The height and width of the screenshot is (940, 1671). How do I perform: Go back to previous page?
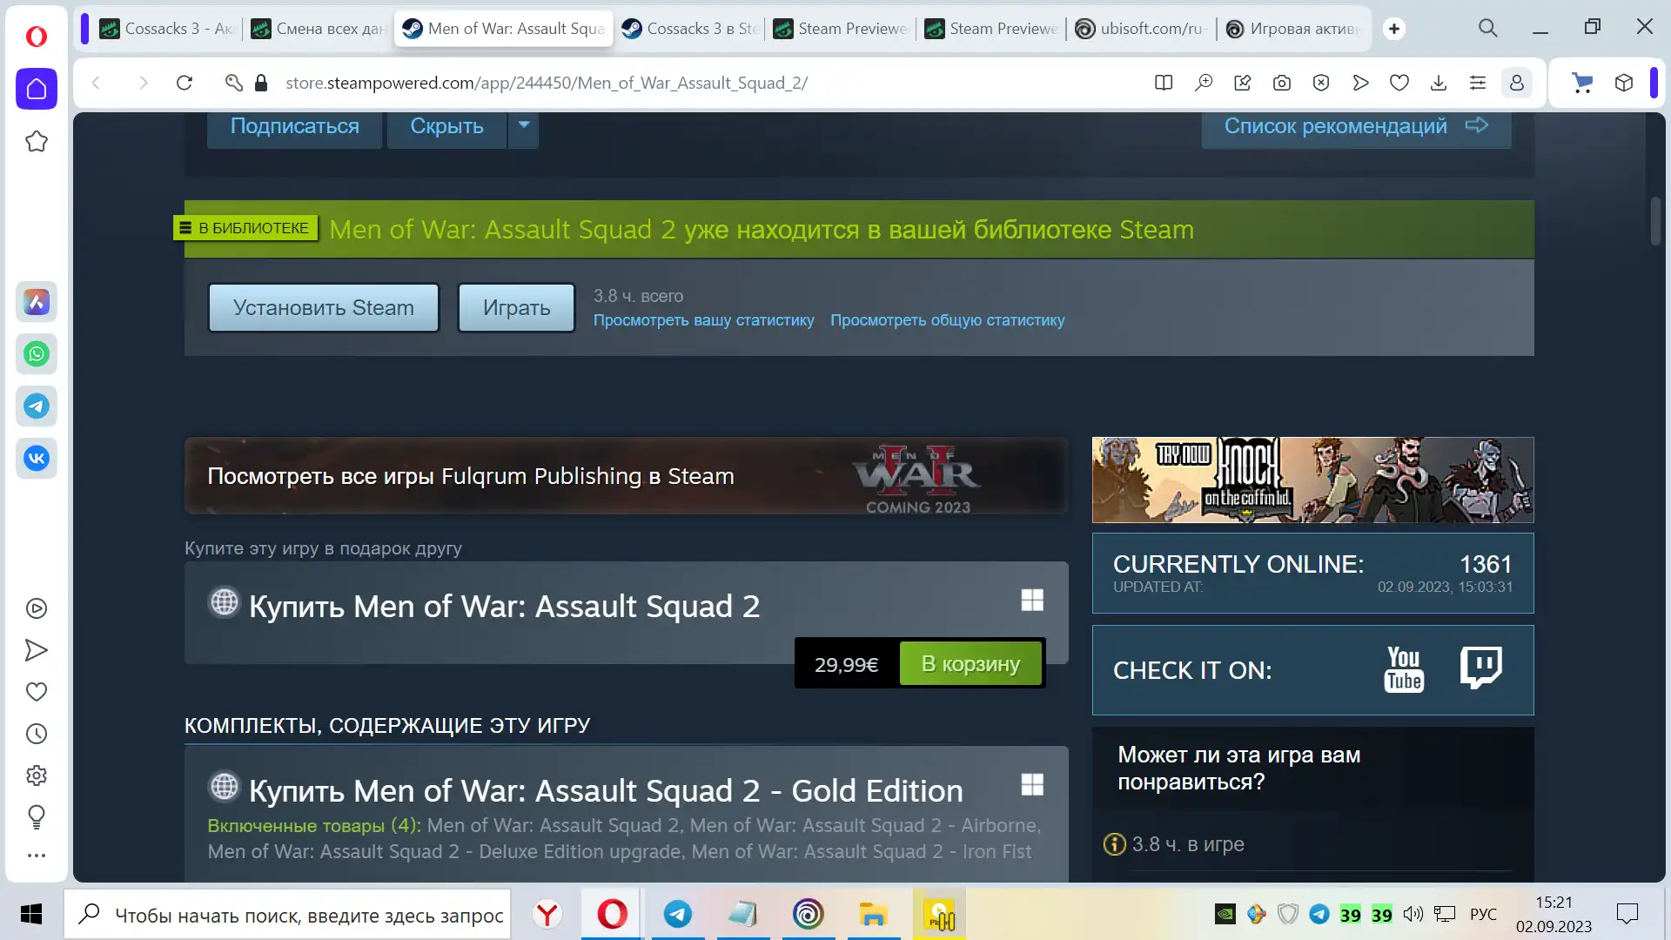coord(97,83)
